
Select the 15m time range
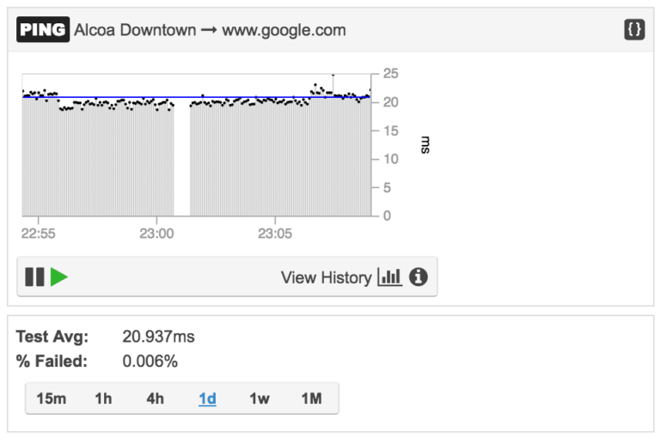[52, 398]
